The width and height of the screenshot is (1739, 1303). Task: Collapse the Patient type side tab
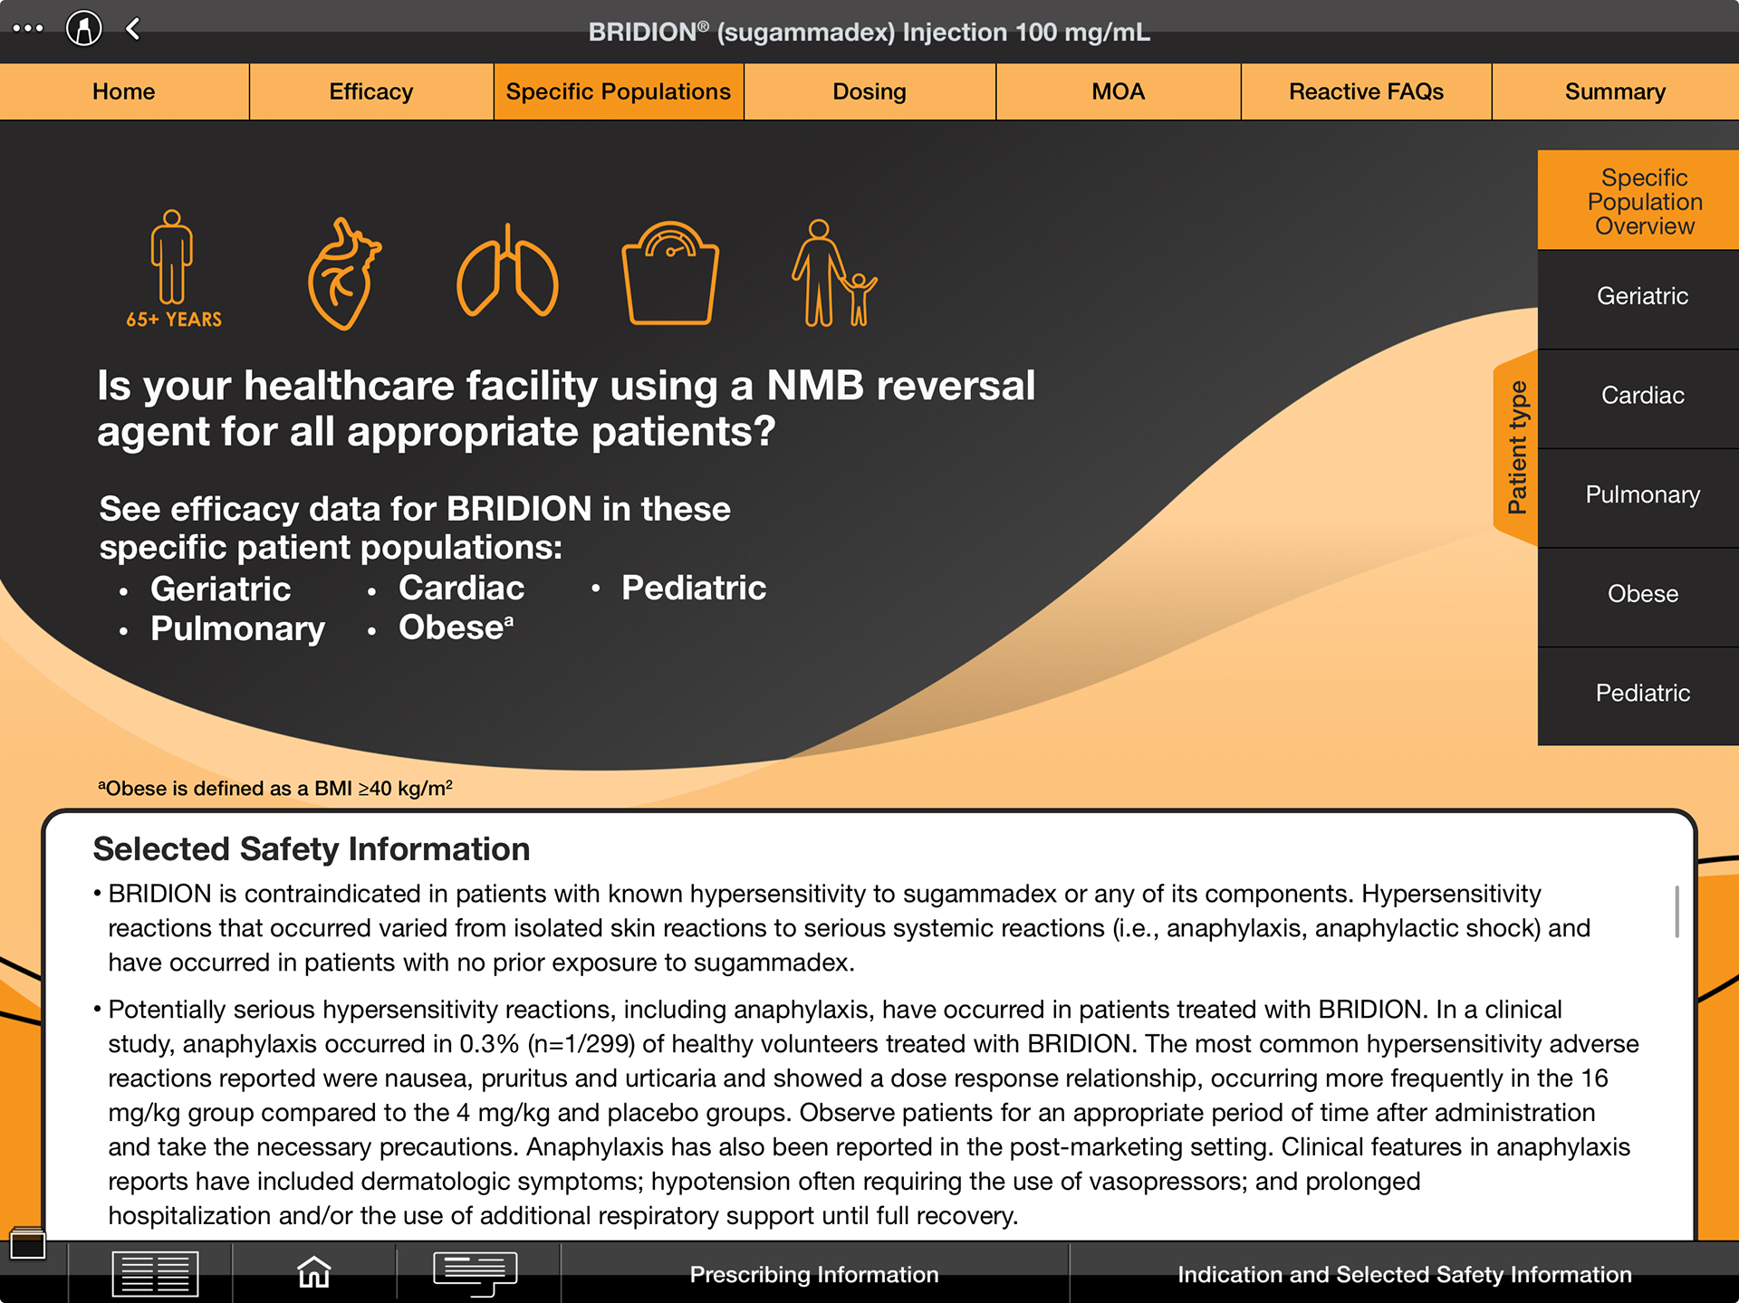pyautogui.click(x=1516, y=448)
